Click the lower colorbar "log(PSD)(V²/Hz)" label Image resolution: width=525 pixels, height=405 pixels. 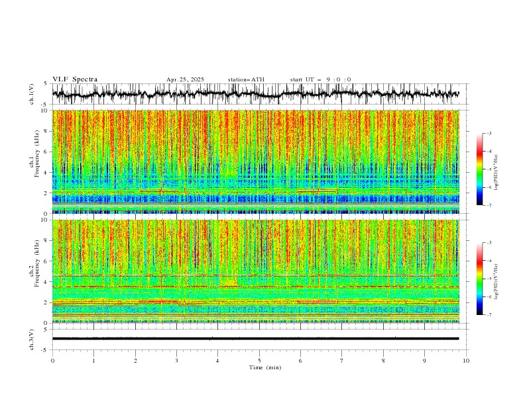click(x=496, y=281)
